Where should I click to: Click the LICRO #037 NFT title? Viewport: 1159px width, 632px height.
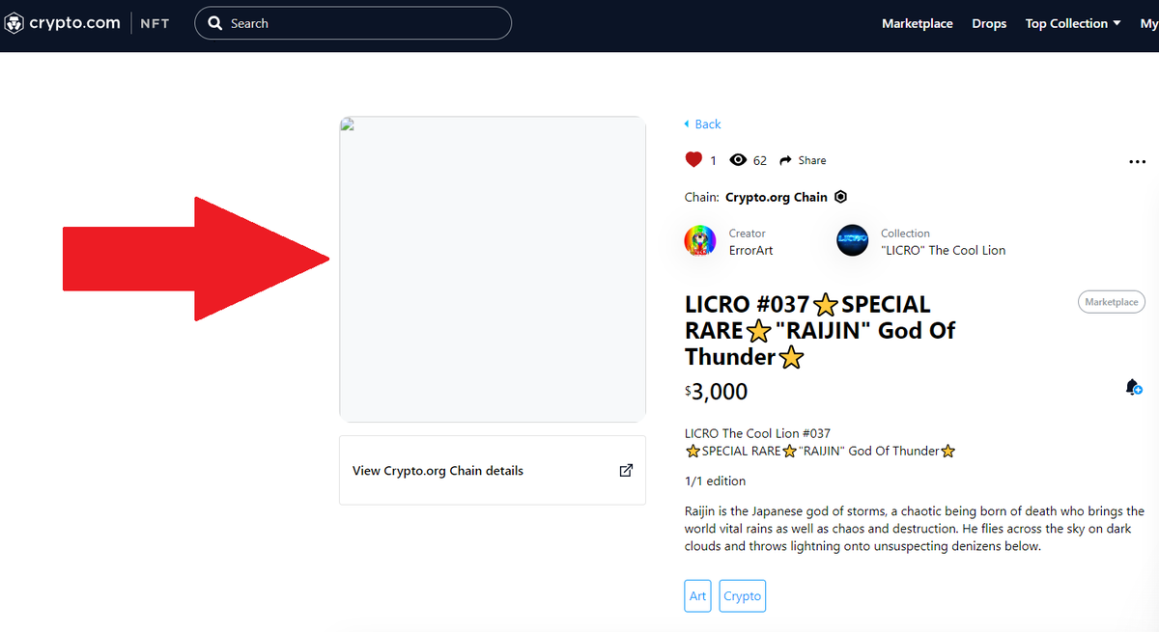[x=820, y=331]
